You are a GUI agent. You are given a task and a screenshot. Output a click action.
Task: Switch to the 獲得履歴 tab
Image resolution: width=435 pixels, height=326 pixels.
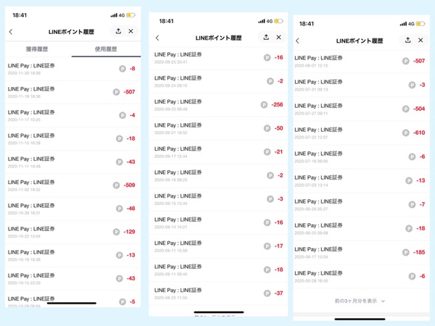pyautogui.click(x=37, y=49)
